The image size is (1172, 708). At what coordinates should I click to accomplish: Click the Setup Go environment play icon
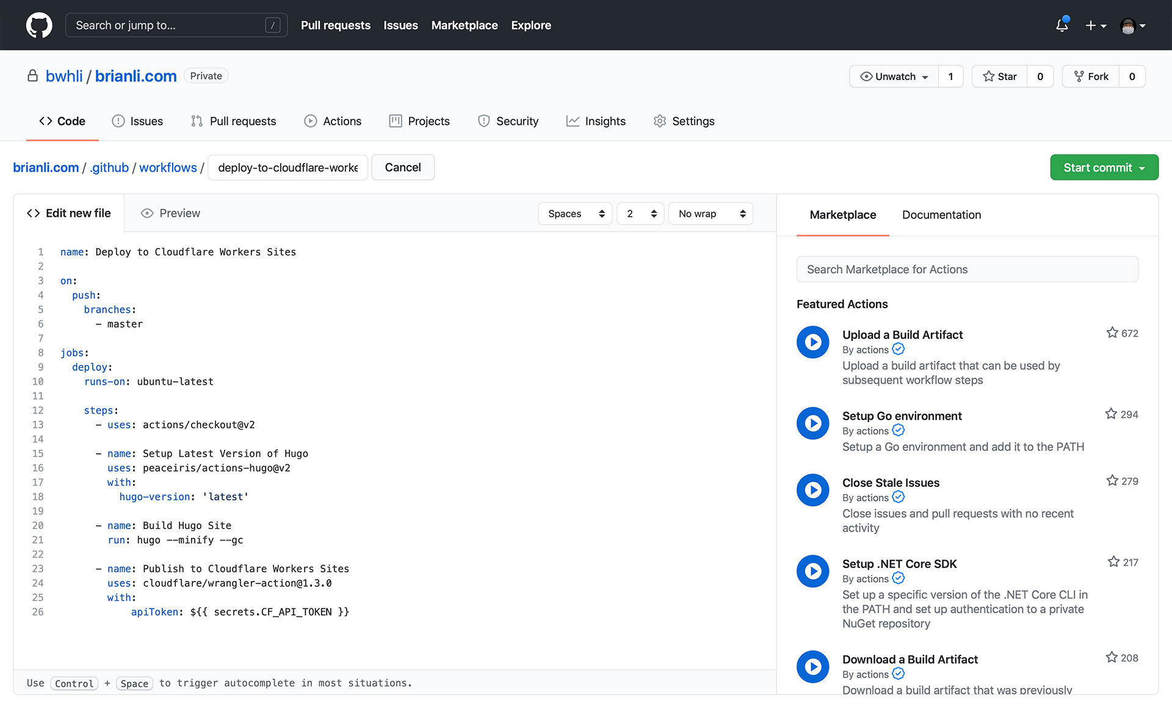click(812, 423)
